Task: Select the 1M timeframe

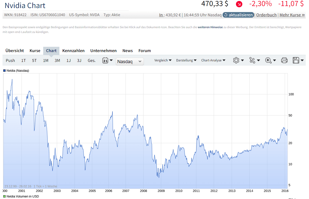Action: click(46, 60)
